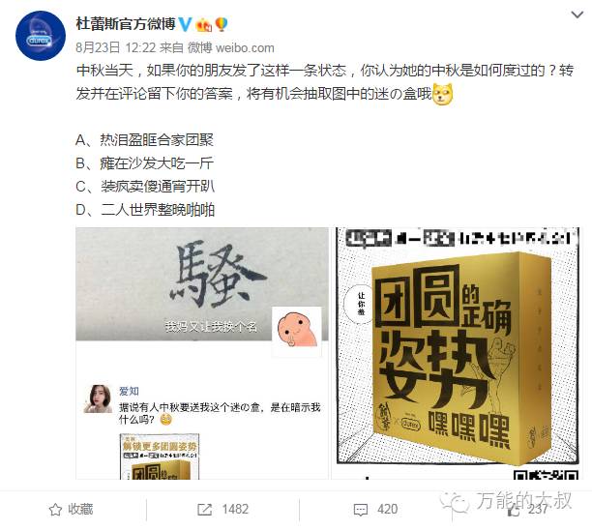This screenshot has width=592, height=530.
Task: Open the left calligraphy screenshot image
Action: click(x=202, y=353)
